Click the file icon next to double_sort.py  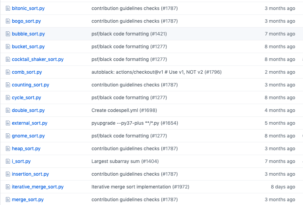(x=8, y=110)
